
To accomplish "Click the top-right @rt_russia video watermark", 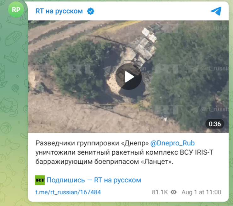I will [x=215, y=28].
